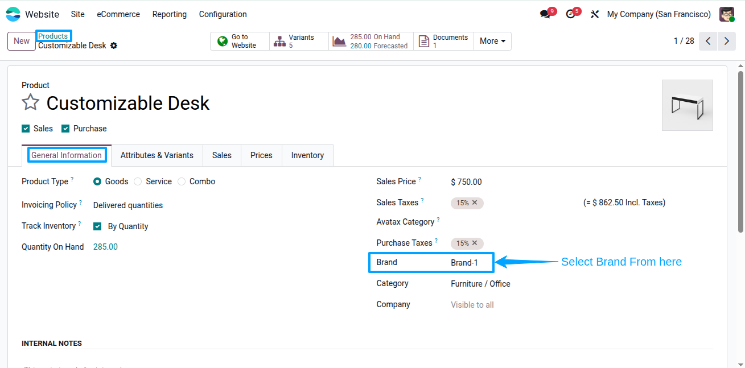Viewport: 745px width, 368px height.
Task: Open the Site menu
Action: click(78, 14)
